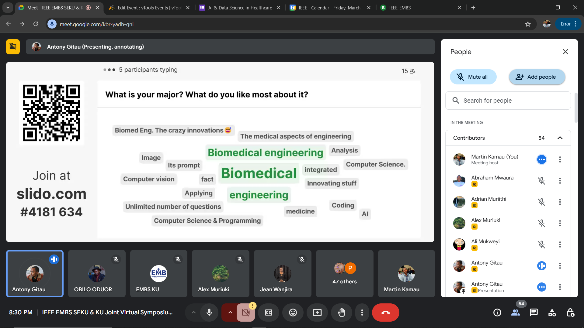The width and height of the screenshot is (584, 328).
Task: Turn on the camera toggle
Action: click(x=246, y=313)
